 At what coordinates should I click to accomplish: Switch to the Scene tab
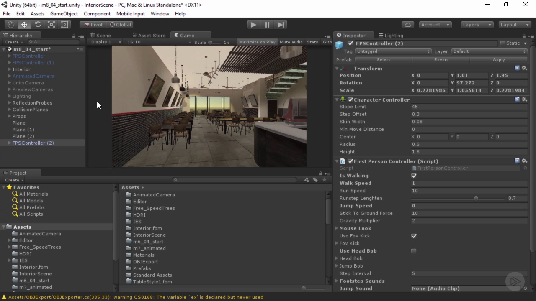tap(100, 36)
